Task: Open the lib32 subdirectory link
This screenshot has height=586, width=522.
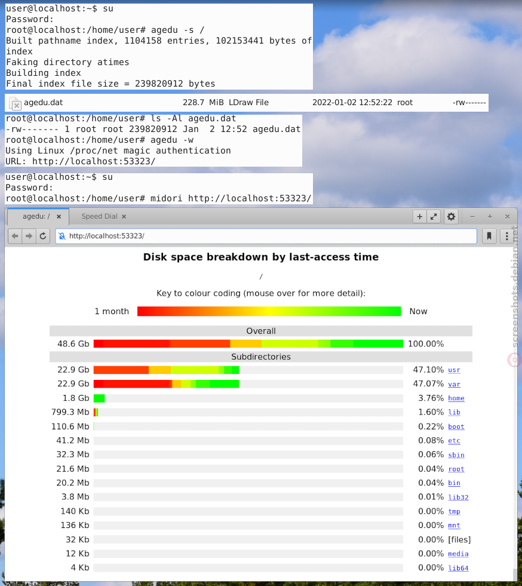Action: 458,497
